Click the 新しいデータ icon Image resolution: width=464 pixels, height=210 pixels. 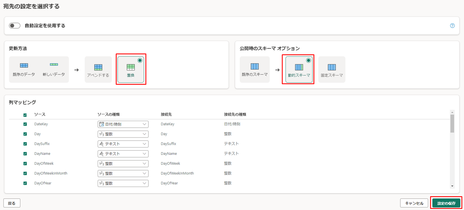(x=54, y=65)
